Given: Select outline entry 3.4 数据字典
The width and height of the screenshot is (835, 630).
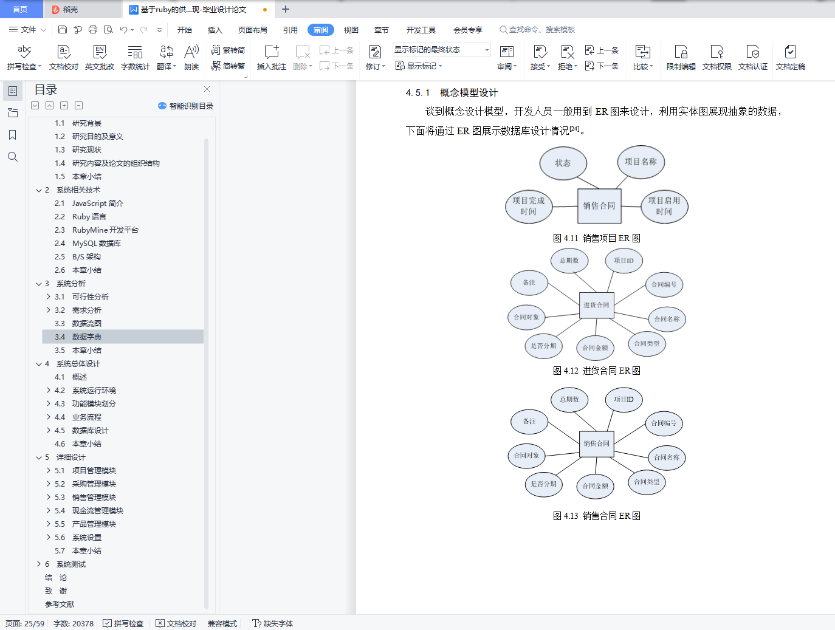Looking at the screenshot, I should pyautogui.click(x=123, y=337).
